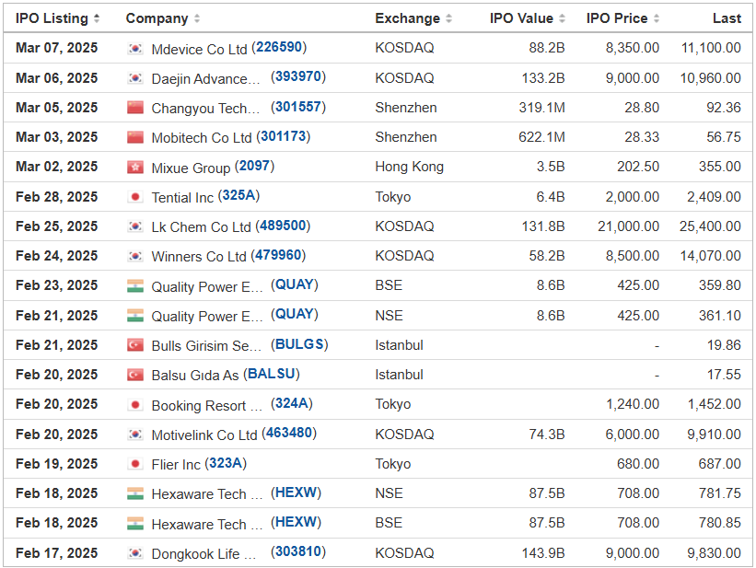
Task: Select the Mar 07, 2025 listing date
Action: [x=57, y=48]
